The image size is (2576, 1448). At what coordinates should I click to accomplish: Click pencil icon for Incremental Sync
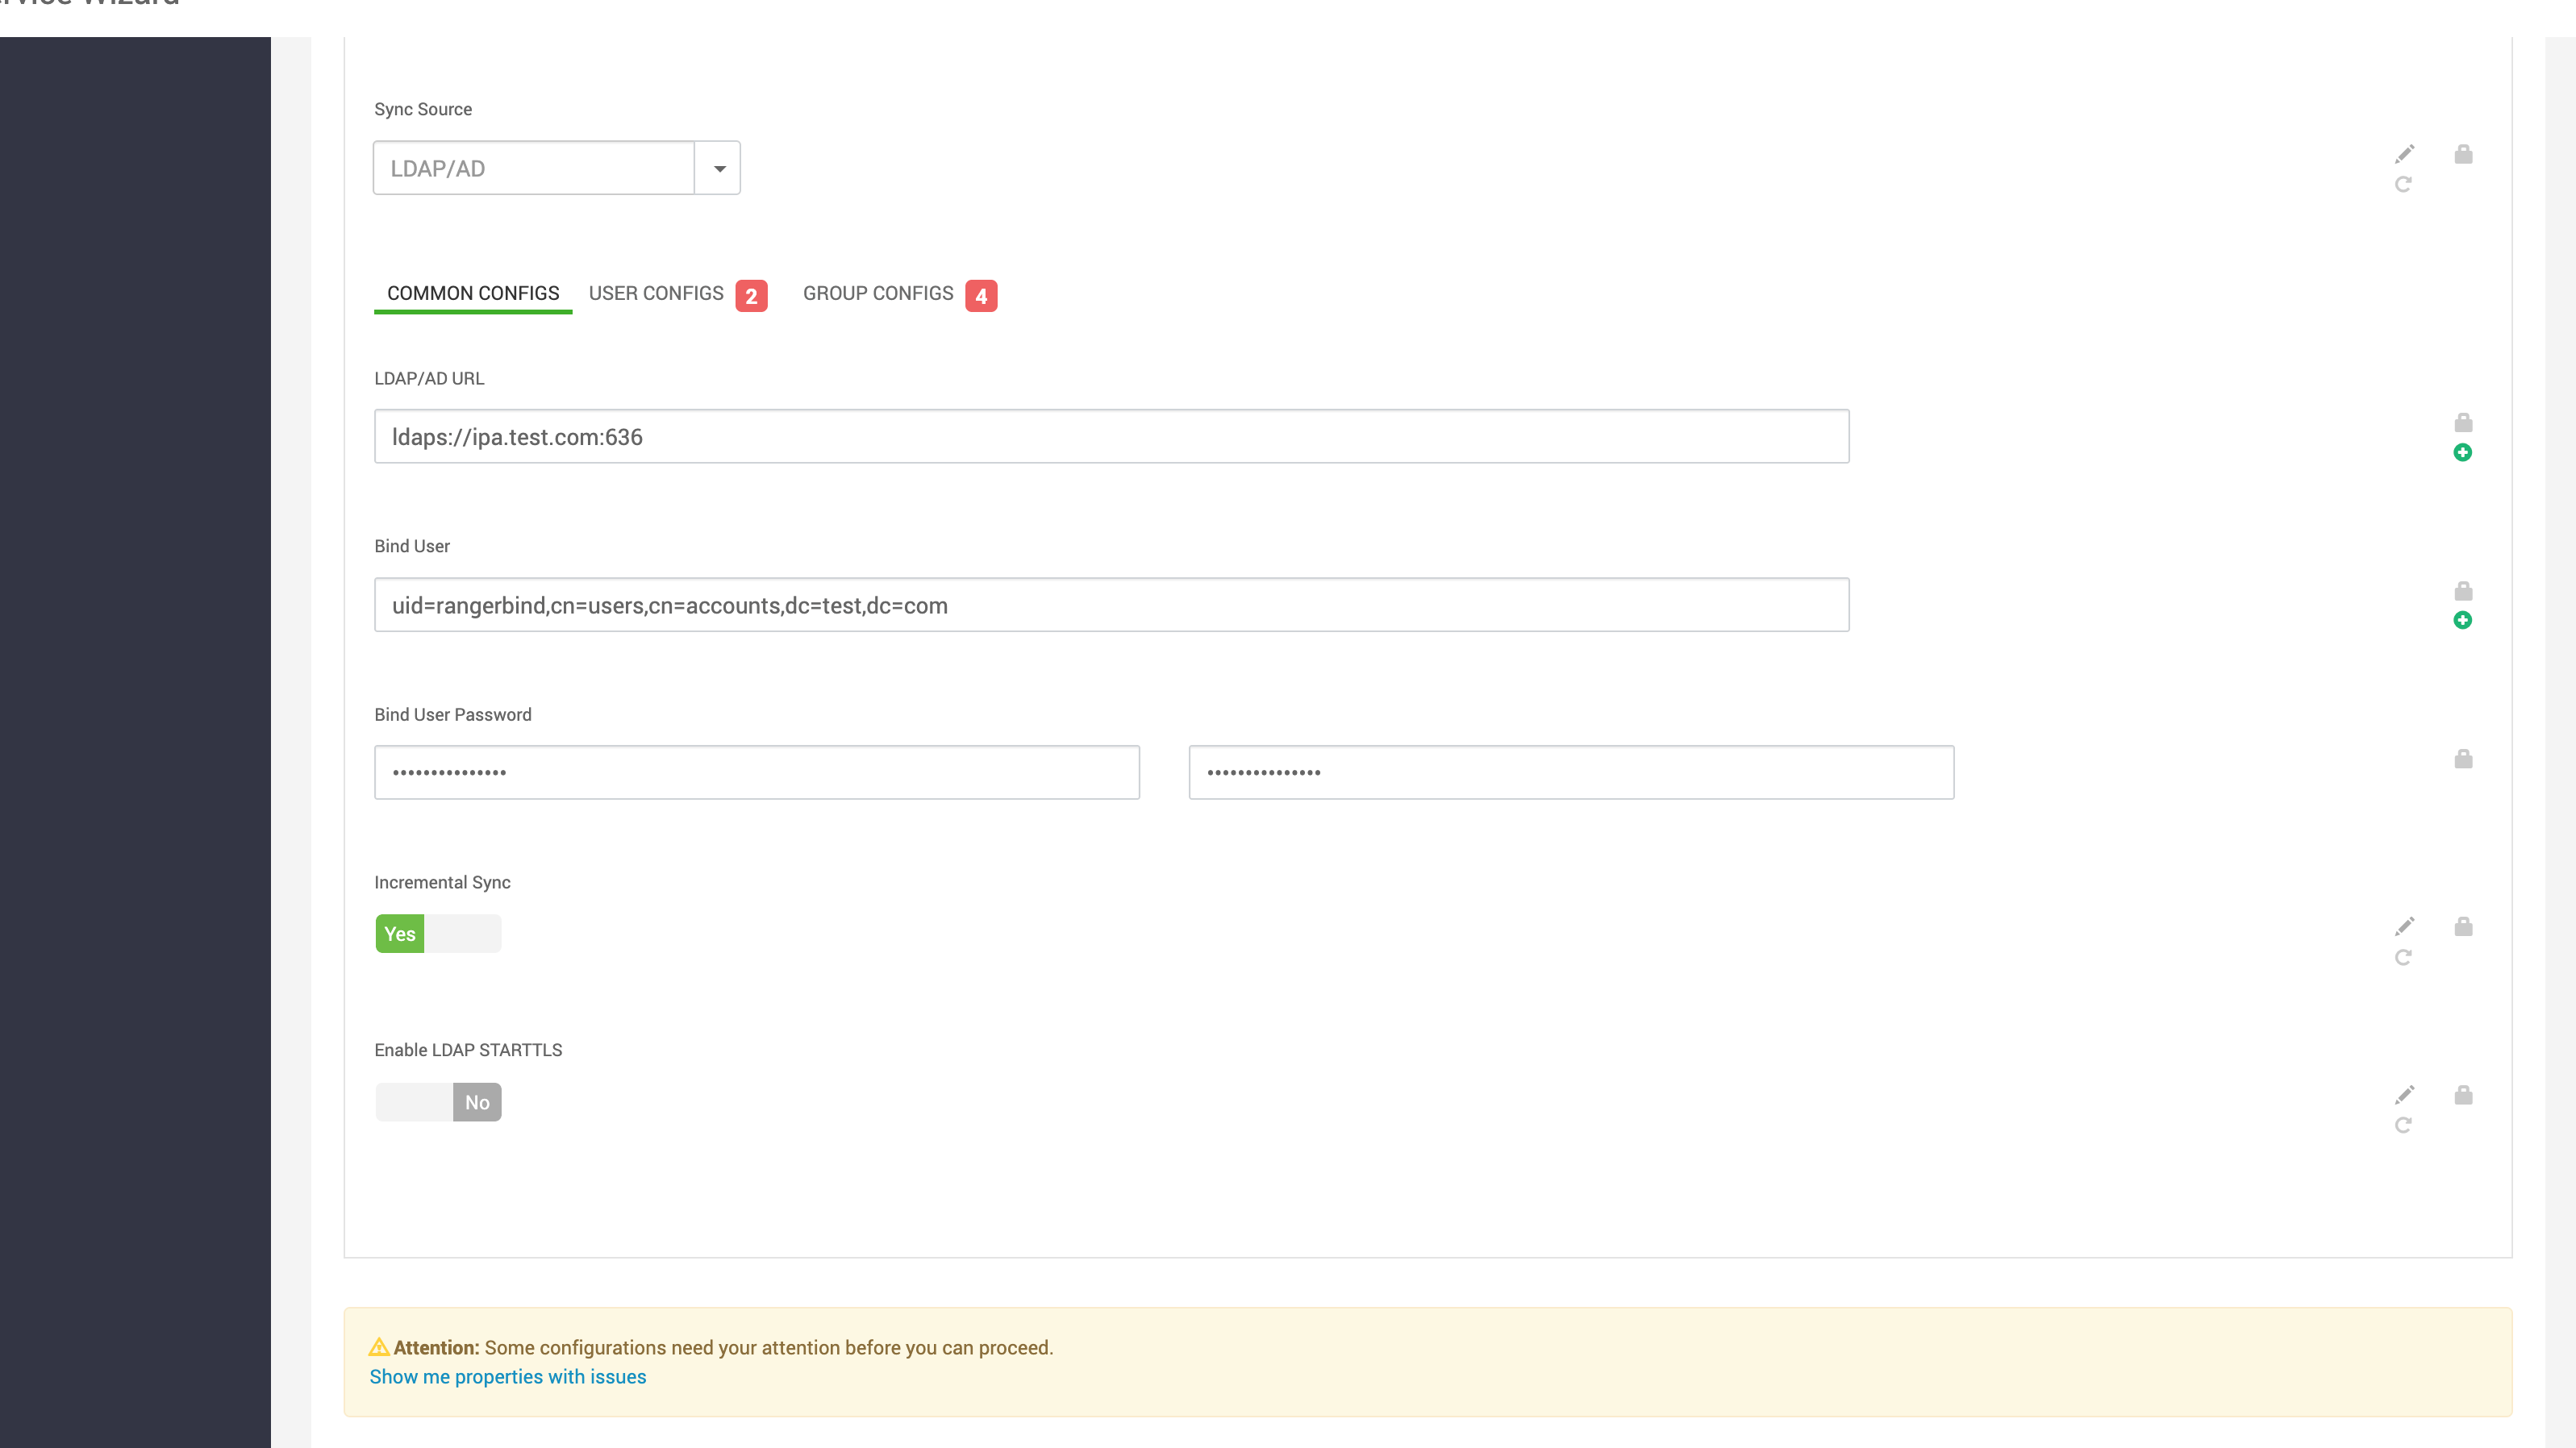tap(2404, 926)
